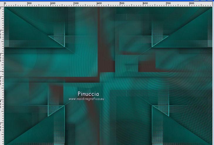Screen dimensions: 214x145
Task: Click the 500 mark on horizontal ruler
Action: (x=122, y=3)
